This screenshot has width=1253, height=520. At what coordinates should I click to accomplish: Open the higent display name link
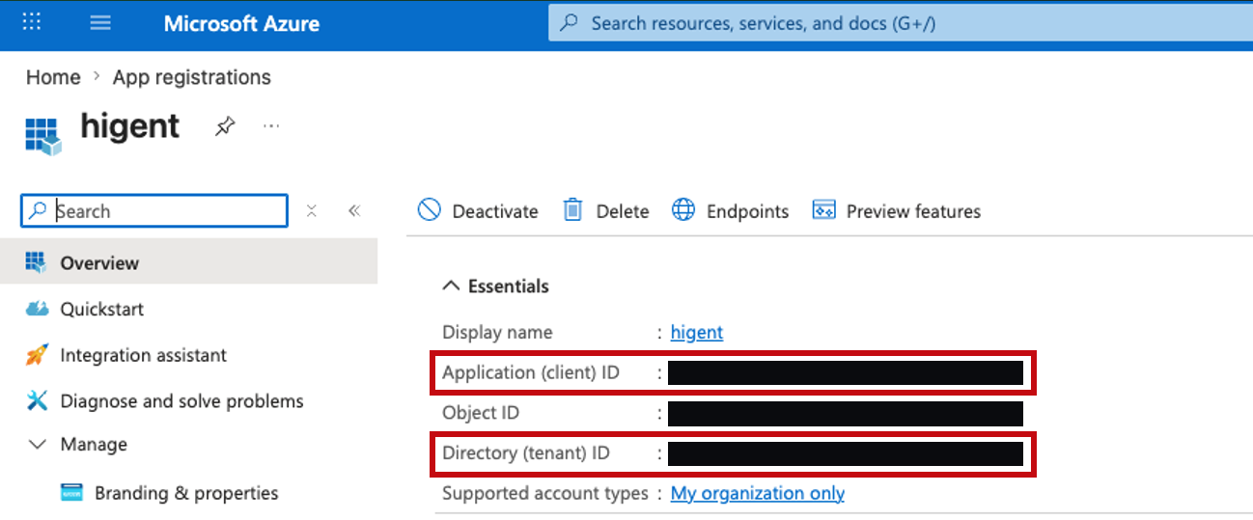coord(697,332)
